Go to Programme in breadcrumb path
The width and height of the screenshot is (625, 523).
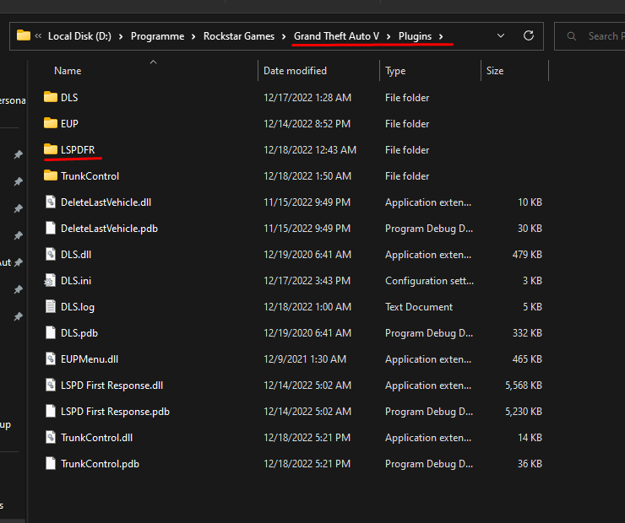[157, 36]
